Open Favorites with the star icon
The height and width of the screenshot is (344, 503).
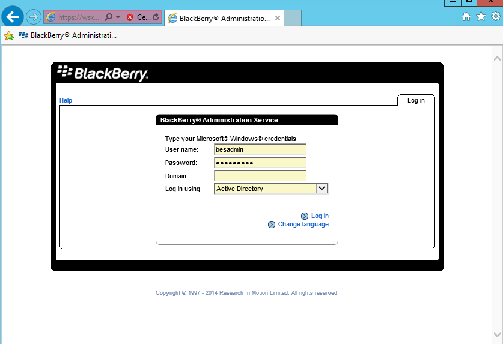click(x=481, y=16)
